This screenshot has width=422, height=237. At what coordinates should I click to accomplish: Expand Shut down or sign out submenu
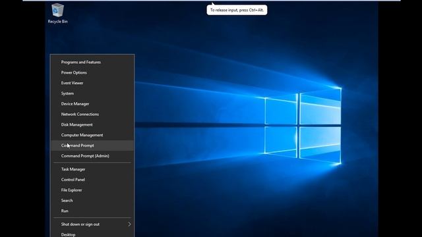click(92, 224)
